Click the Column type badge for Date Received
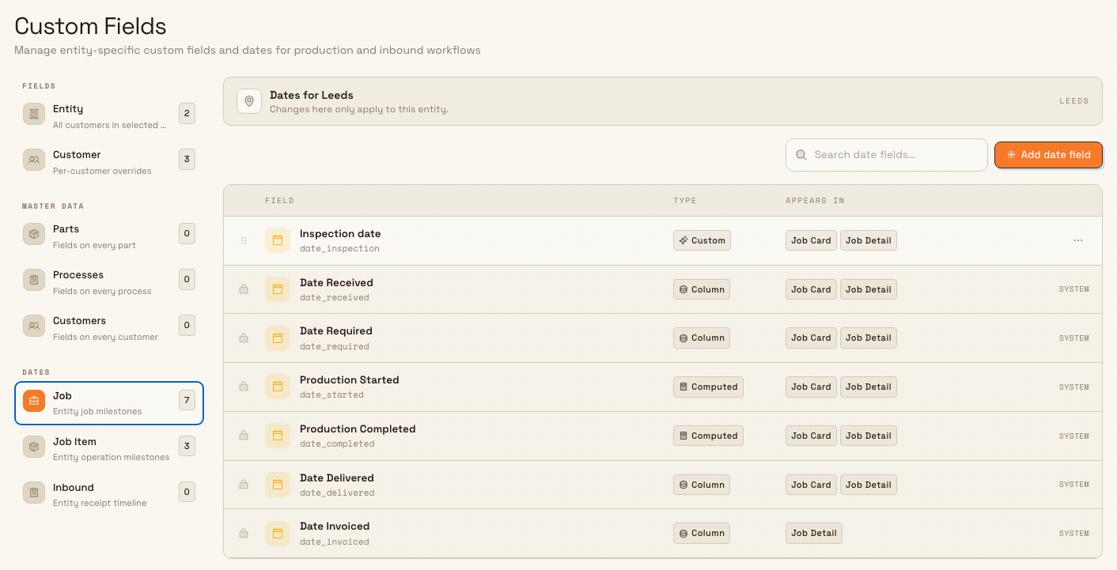This screenshot has height=570, width=1117. tap(702, 289)
